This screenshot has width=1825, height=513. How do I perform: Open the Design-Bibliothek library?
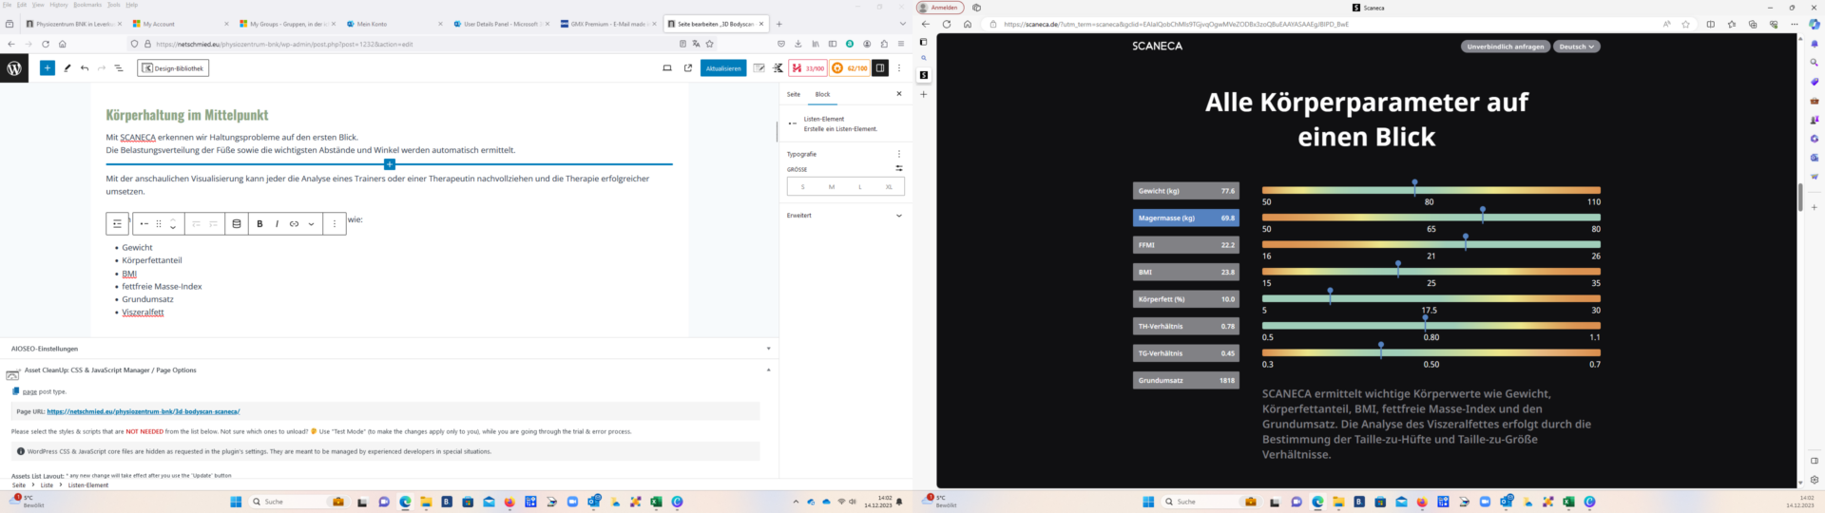pyautogui.click(x=173, y=68)
